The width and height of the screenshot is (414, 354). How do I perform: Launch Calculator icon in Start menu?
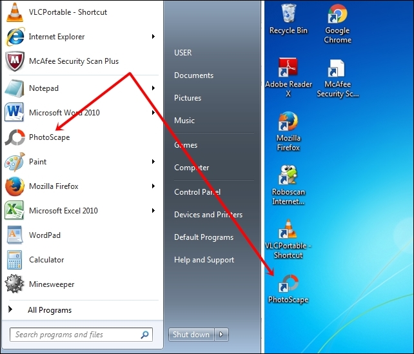15,259
